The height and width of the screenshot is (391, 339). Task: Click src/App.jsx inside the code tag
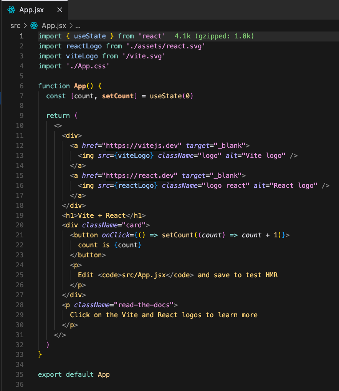(144, 275)
